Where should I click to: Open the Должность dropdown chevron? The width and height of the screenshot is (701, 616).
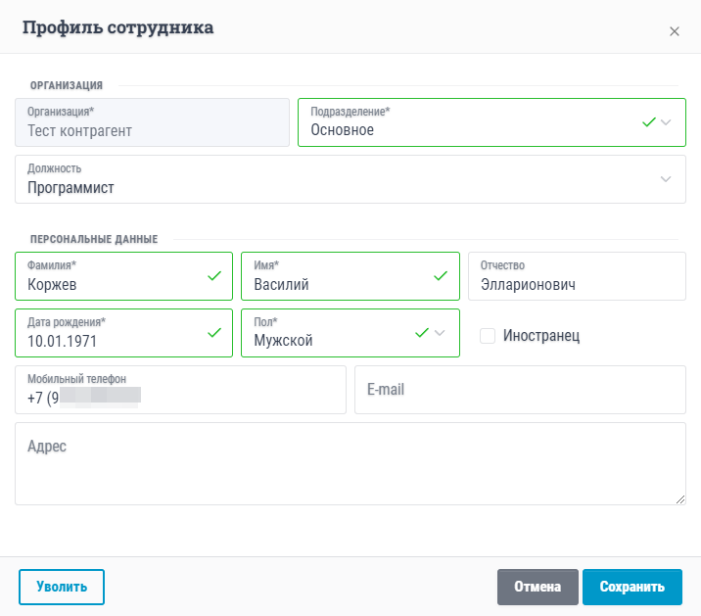[666, 179]
